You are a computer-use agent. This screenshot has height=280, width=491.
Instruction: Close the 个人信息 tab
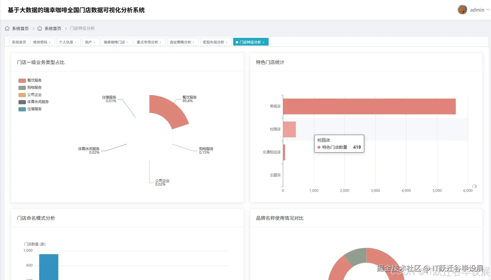76,42
